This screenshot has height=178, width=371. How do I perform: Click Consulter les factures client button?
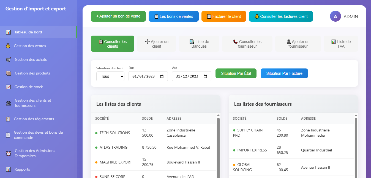click(x=281, y=16)
